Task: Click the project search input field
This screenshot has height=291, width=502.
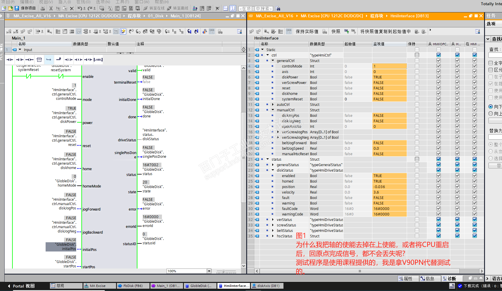Action: click(255, 9)
